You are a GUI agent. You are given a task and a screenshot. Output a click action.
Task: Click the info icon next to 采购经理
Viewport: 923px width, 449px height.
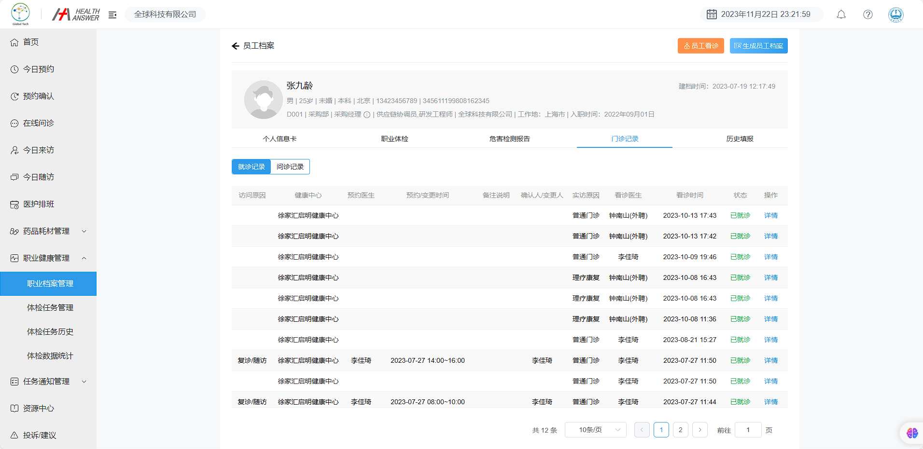(x=367, y=115)
